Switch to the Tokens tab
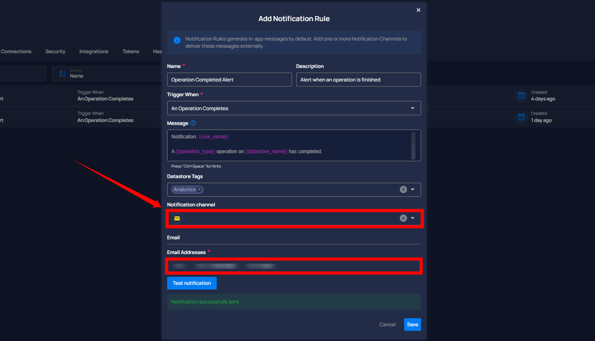 131,51
